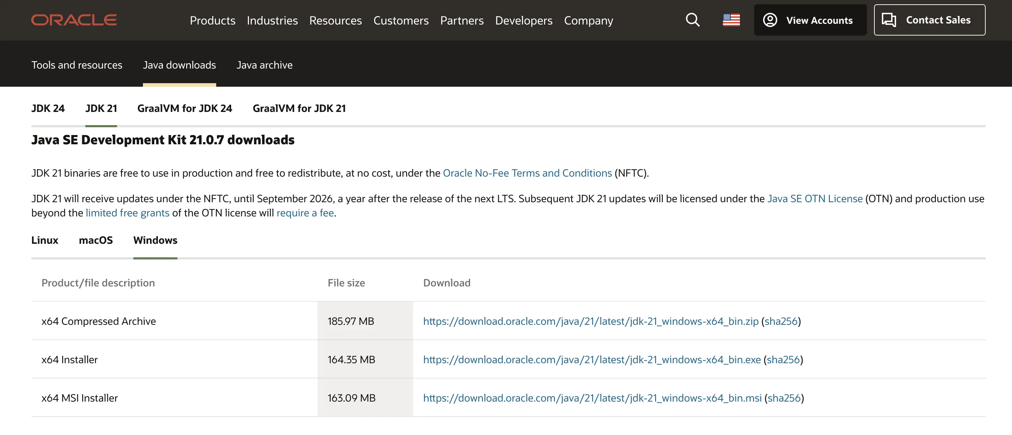Open the Products menu
Screen dimensions: 1012x435
pyautogui.click(x=213, y=20)
